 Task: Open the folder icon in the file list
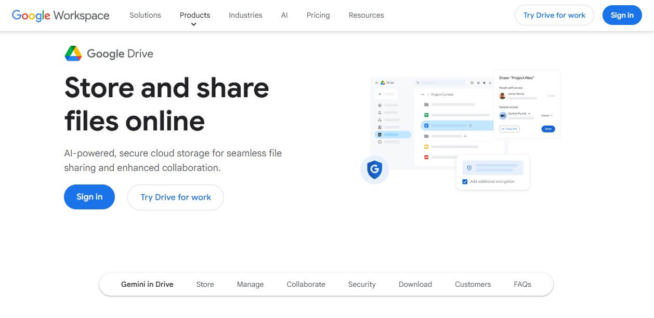[425, 104]
